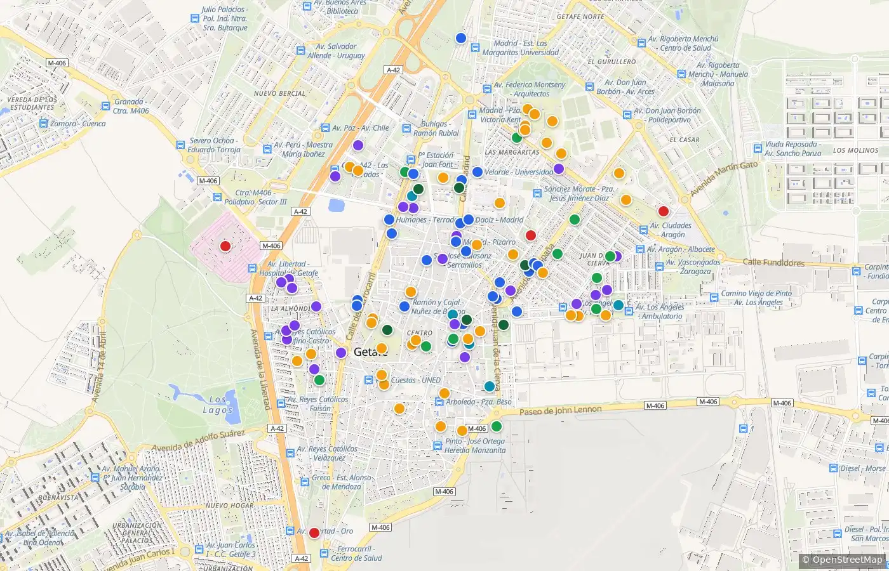Select the Diesel - Morse bus stop icon
The image size is (889, 571).
coord(834,468)
